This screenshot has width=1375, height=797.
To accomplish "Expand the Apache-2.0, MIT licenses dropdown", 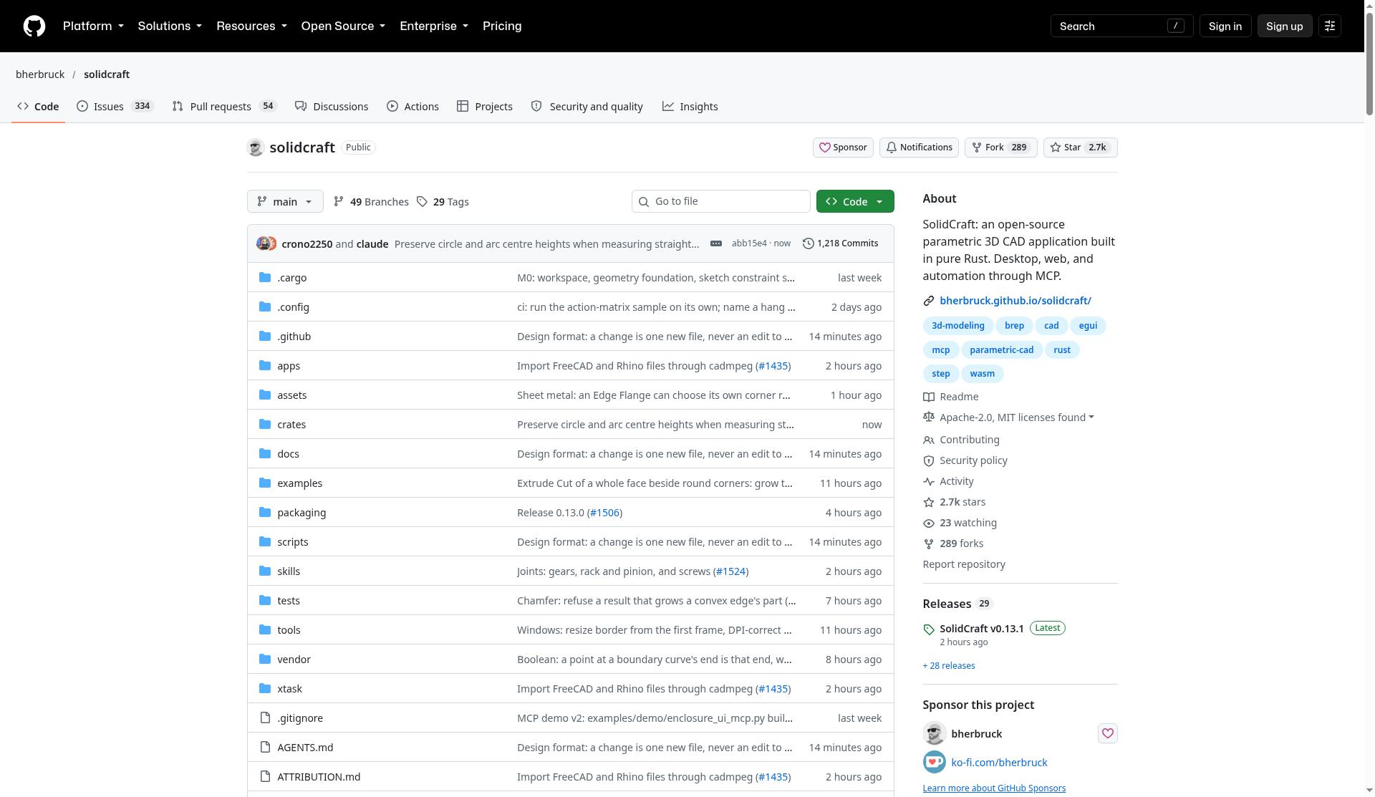I will click(x=1017, y=417).
